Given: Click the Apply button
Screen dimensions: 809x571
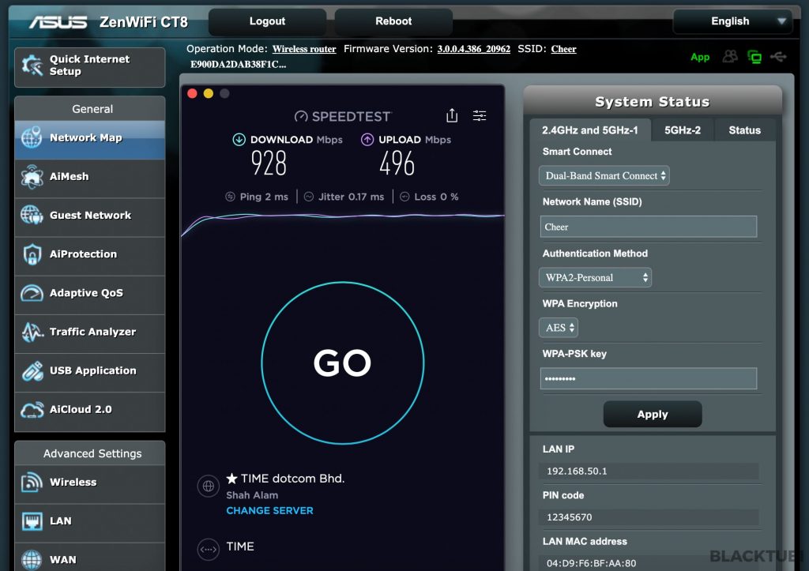Looking at the screenshot, I should pos(652,414).
